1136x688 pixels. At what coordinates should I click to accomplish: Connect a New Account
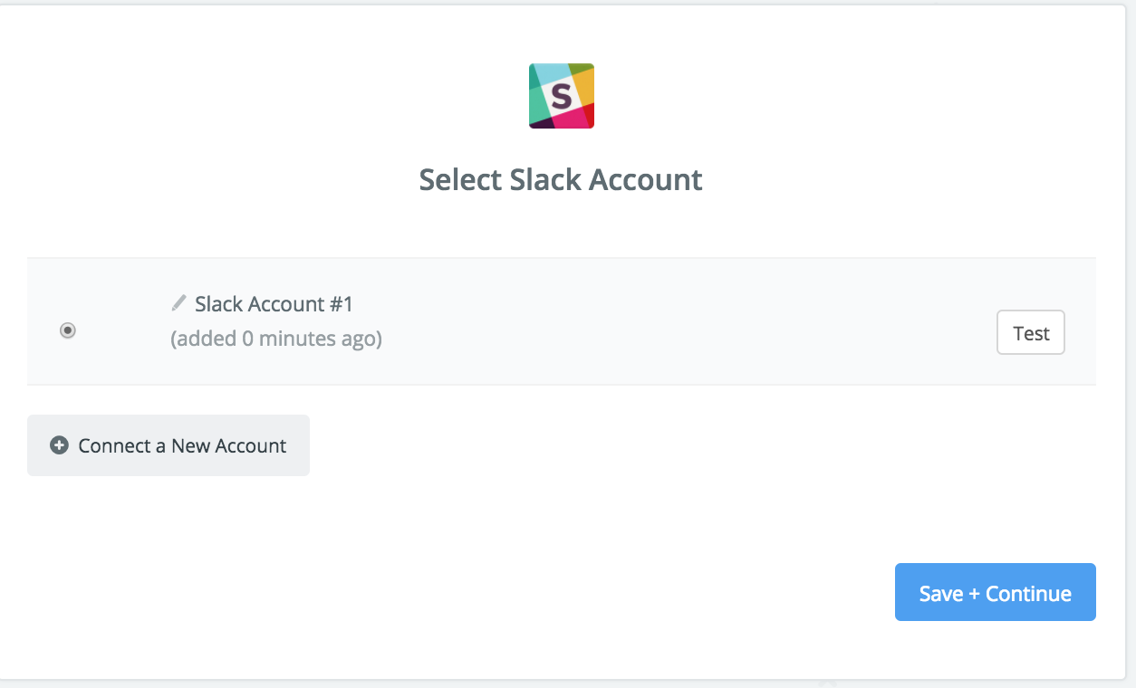point(168,445)
